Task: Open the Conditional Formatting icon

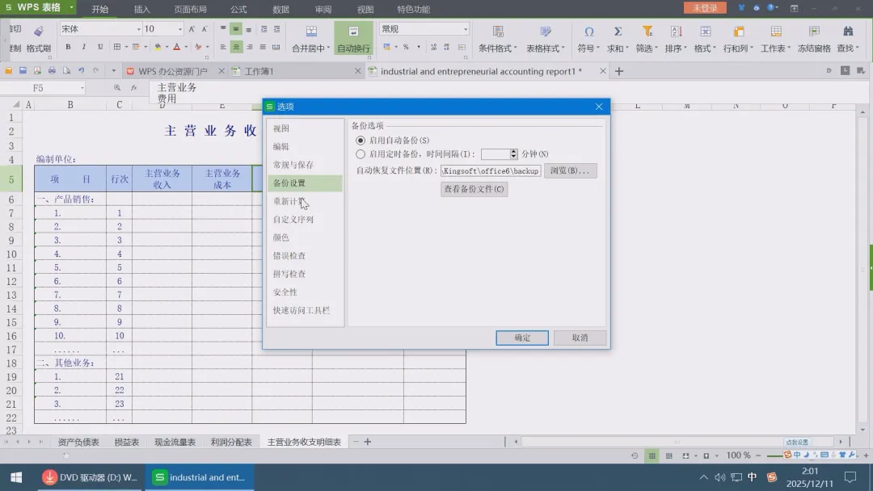Action: point(498,31)
